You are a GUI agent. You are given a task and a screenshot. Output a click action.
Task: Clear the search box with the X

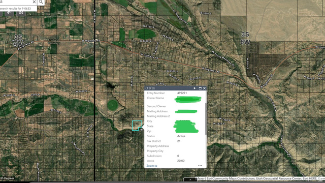34,2
